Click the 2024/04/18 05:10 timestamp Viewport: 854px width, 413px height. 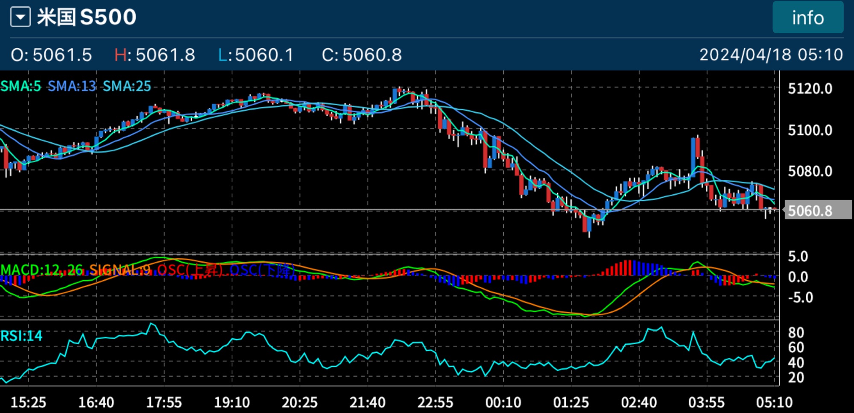771,55
